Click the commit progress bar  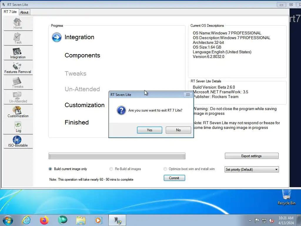click(117, 156)
